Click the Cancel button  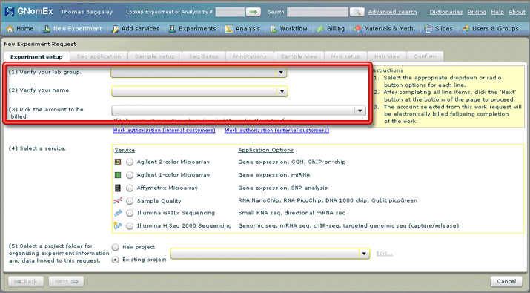click(506, 281)
